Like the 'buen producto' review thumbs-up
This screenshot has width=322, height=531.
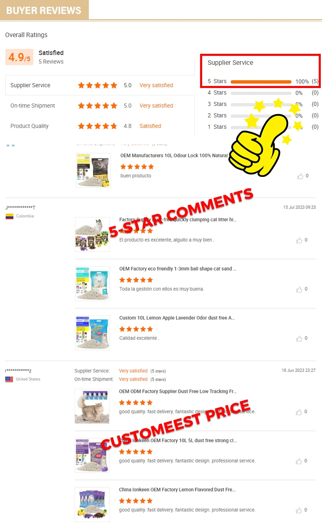pyautogui.click(x=300, y=176)
